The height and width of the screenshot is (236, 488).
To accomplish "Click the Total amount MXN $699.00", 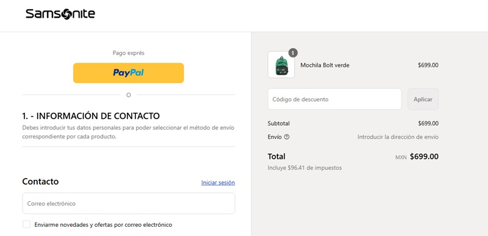I will coord(417,156).
